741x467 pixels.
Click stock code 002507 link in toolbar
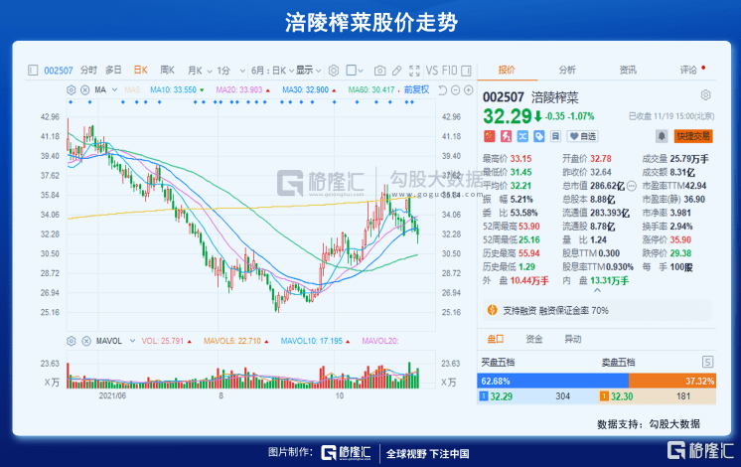[59, 71]
